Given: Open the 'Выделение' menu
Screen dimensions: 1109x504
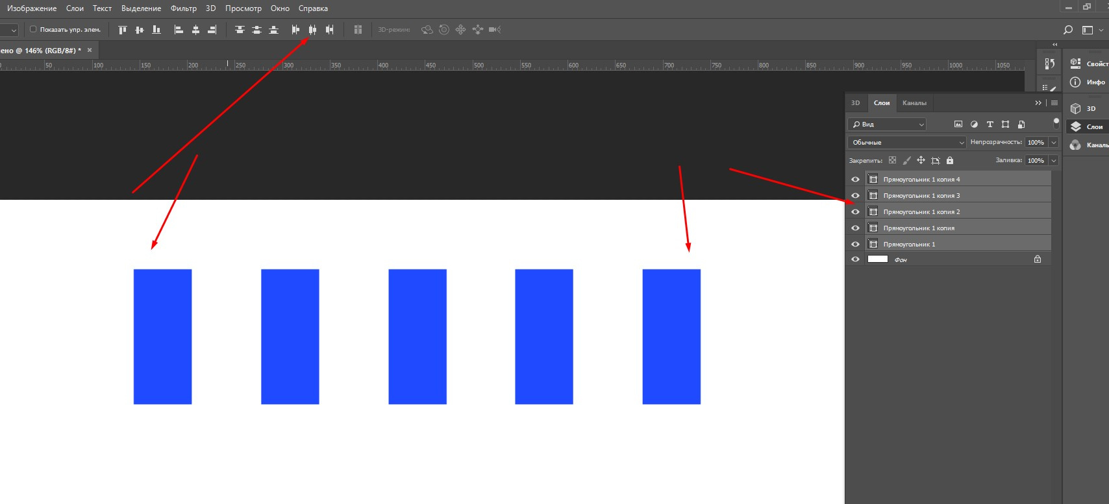Looking at the screenshot, I should [x=141, y=8].
